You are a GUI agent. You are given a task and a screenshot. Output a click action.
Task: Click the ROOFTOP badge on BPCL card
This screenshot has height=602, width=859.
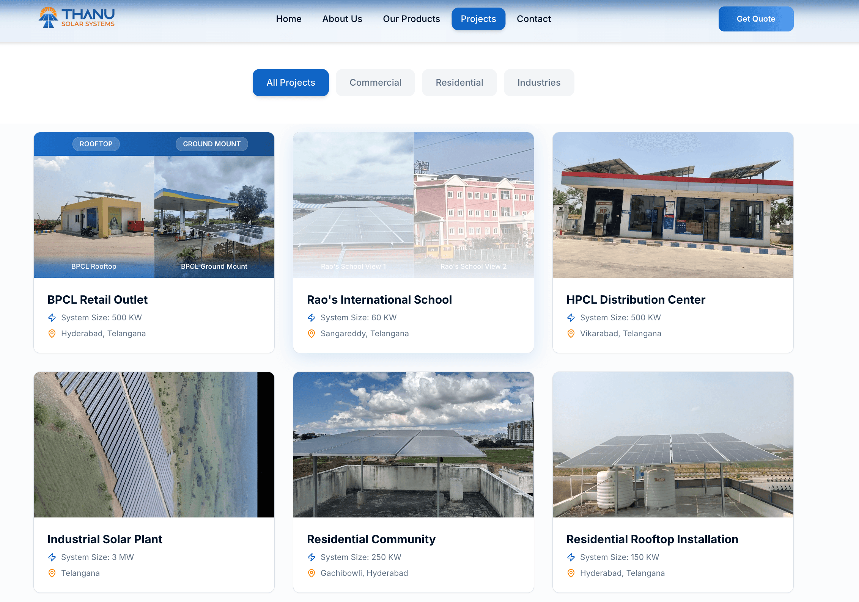pos(96,144)
